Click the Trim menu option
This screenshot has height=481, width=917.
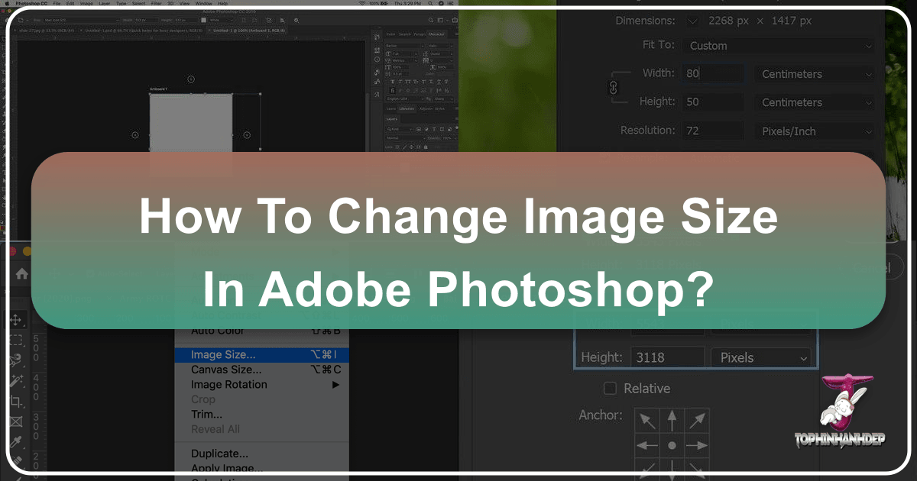click(206, 415)
